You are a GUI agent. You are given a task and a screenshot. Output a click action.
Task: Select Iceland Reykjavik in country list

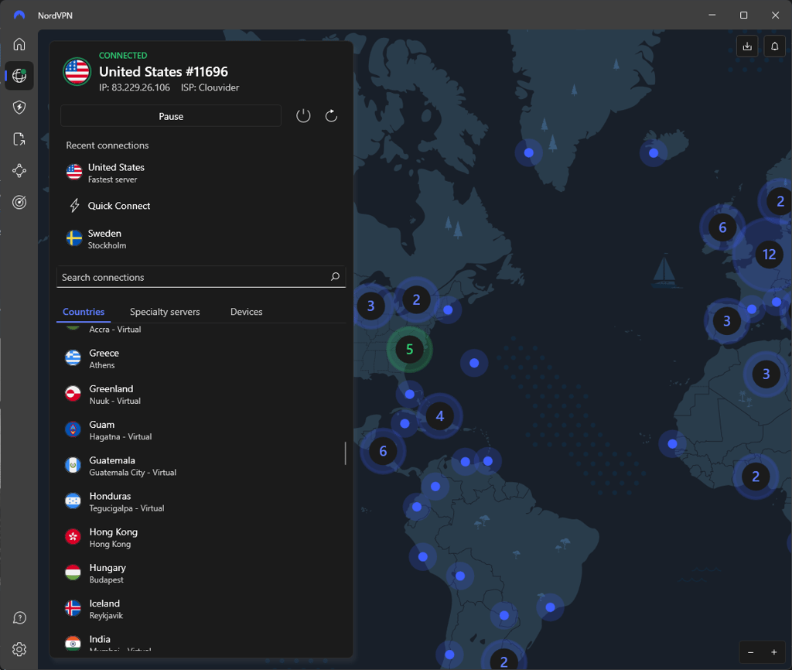202,609
